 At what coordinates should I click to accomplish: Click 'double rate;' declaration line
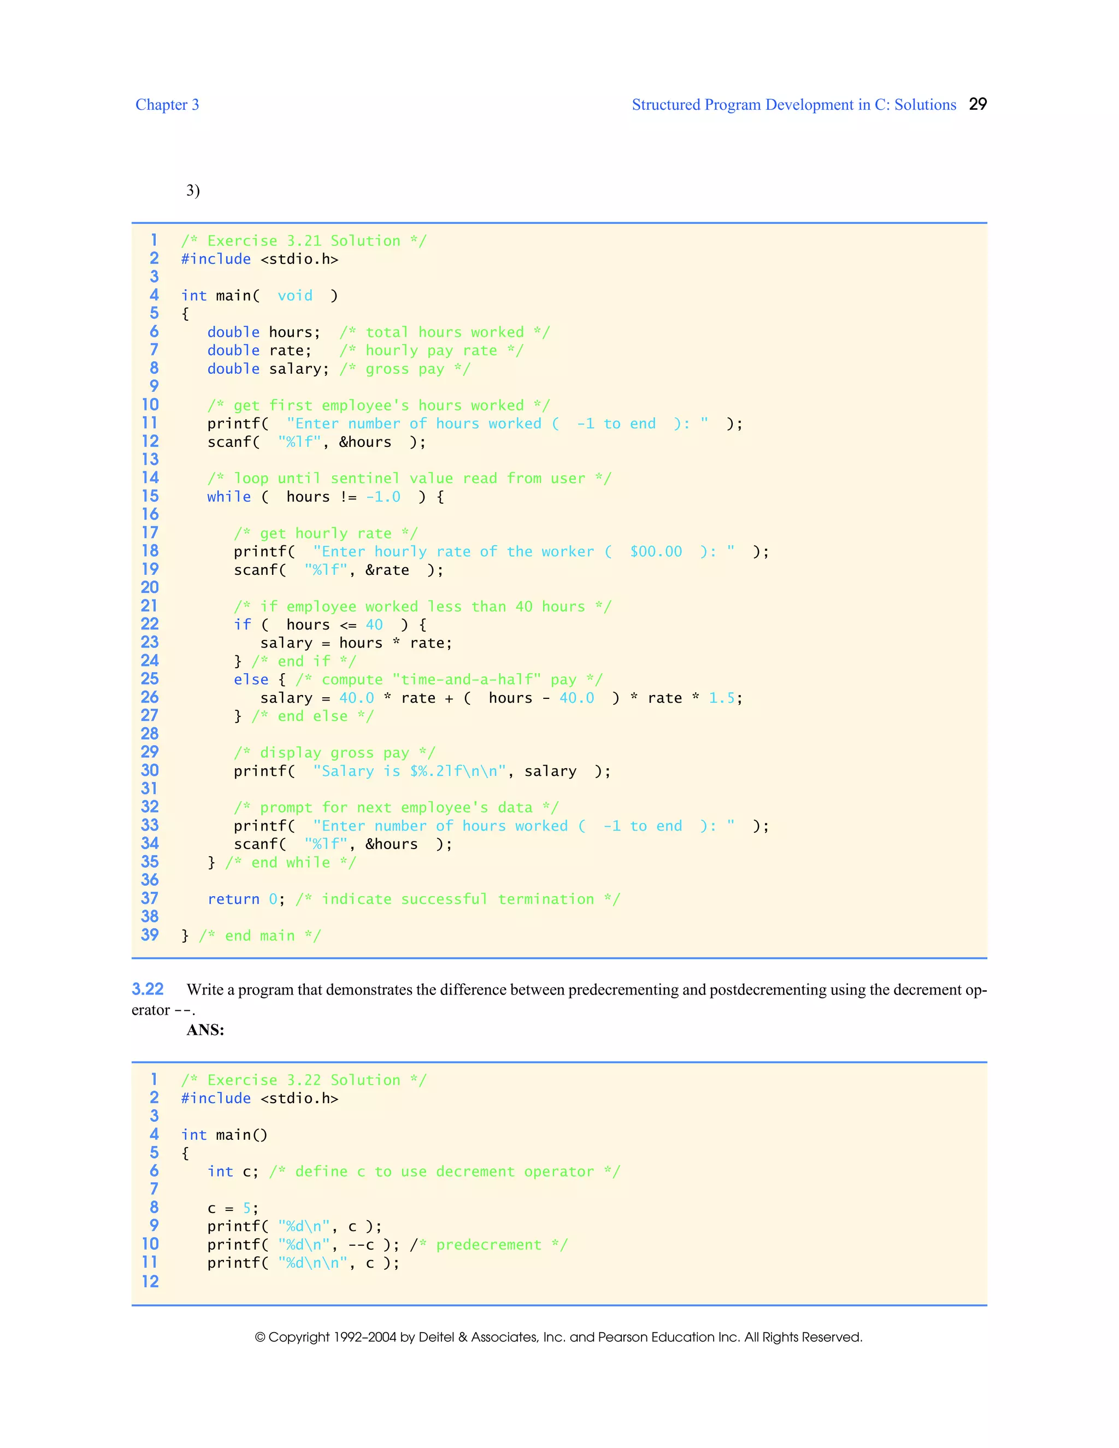click(366, 351)
